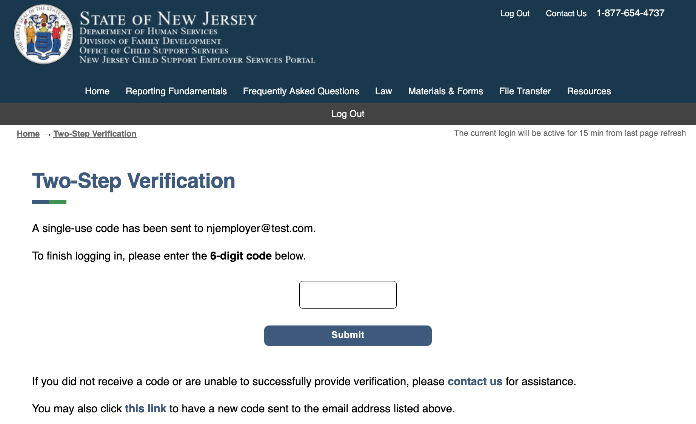This screenshot has height=424, width=696.
Task: Click inside the 6-digit code field
Action: (348, 295)
